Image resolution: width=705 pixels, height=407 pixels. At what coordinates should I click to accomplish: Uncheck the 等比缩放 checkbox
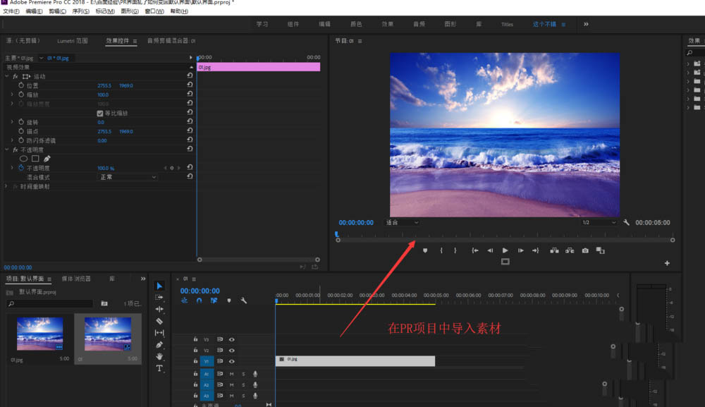click(99, 113)
